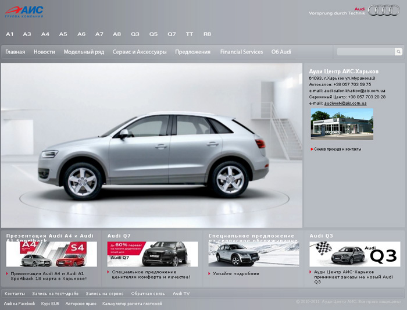The height and width of the screenshot is (310, 407).
Task: Click the Audi Q7 section heading
Action: click(x=119, y=236)
